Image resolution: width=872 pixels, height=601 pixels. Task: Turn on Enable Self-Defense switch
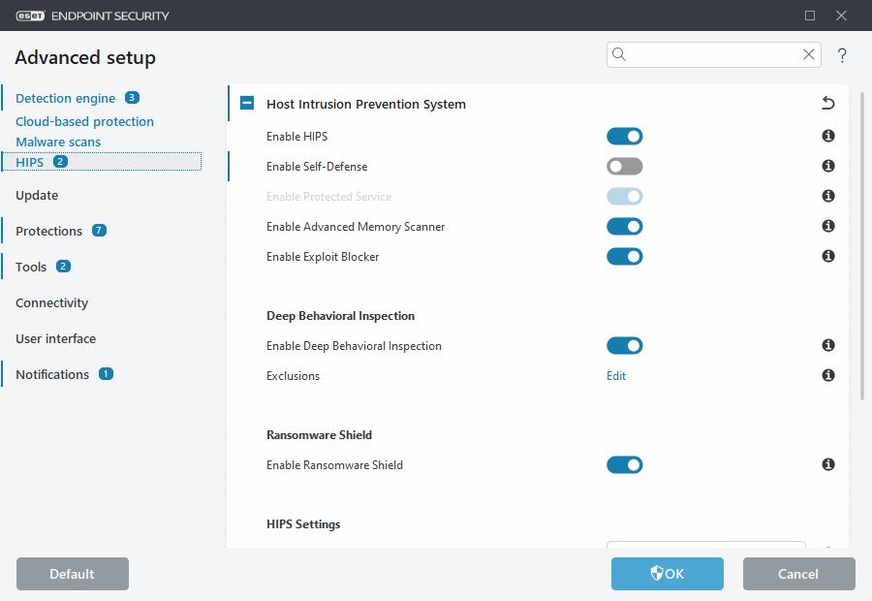point(625,167)
